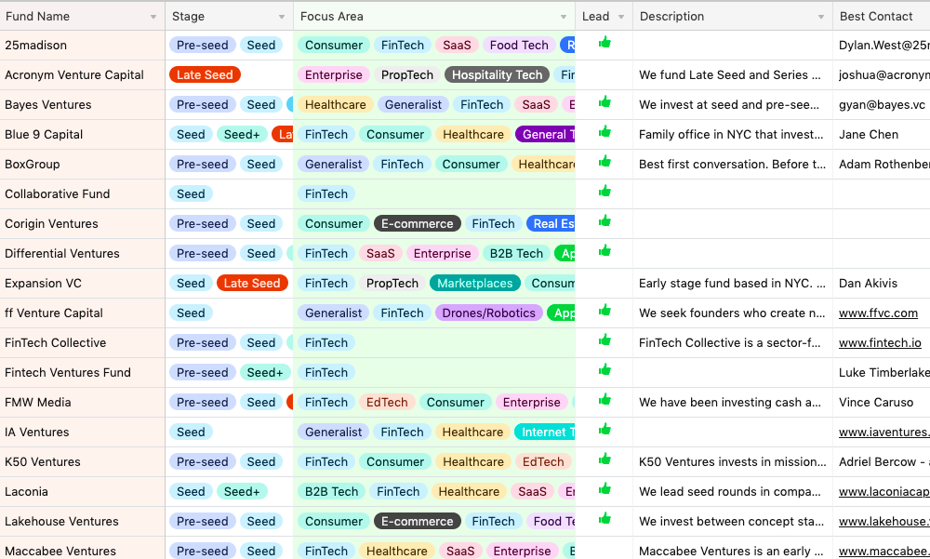Select the joshua@acronym contact cell

point(882,74)
